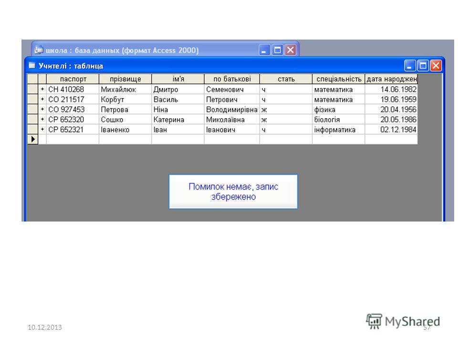Viewport: 458px width, 343px height.
Task: Click the cell 'CP 652320'
Action: pos(73,119)
